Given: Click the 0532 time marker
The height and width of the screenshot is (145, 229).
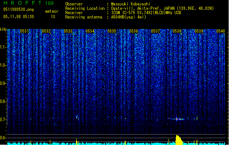Looking at the screenshot, I should 46,31.
